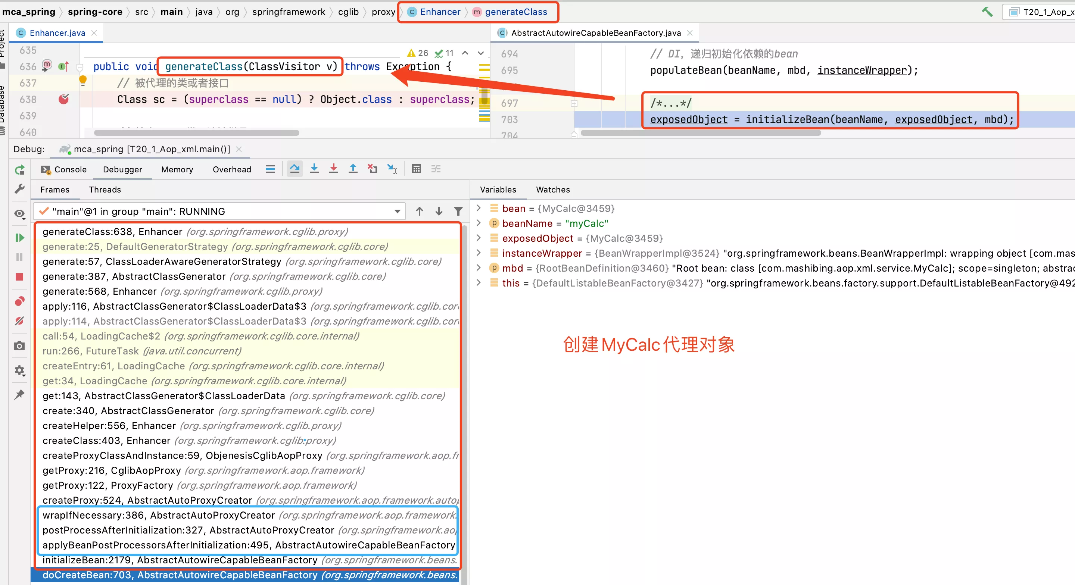Click Run to Cursor icon
Viewport: 1075px width, 585px height.
click(392, 169)
